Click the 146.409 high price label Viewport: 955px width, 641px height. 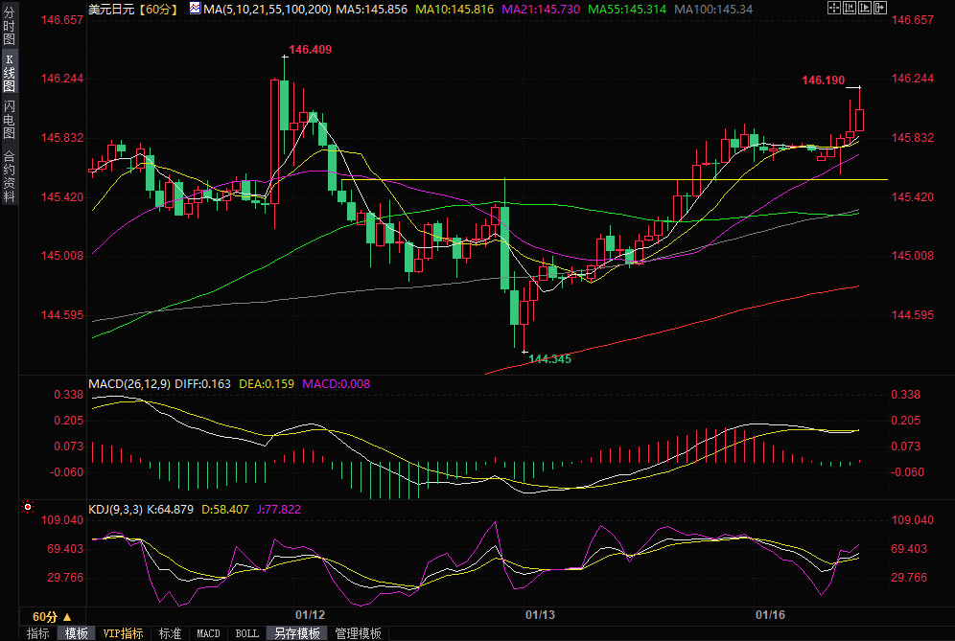(x=310, y=49)
